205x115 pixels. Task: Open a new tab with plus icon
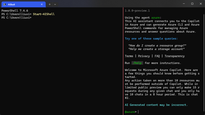tap(50, 4)
